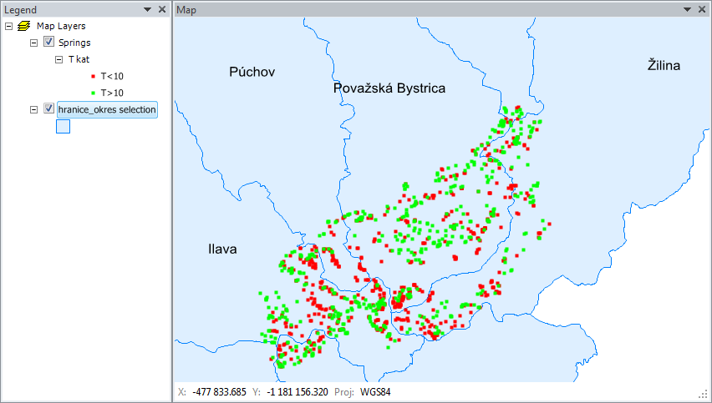Image resolution: width=712 pixels, height=403 pixels.
Task: Uncheck the hranice_okres selection visibility checkbox
Action: click(48, 108)
